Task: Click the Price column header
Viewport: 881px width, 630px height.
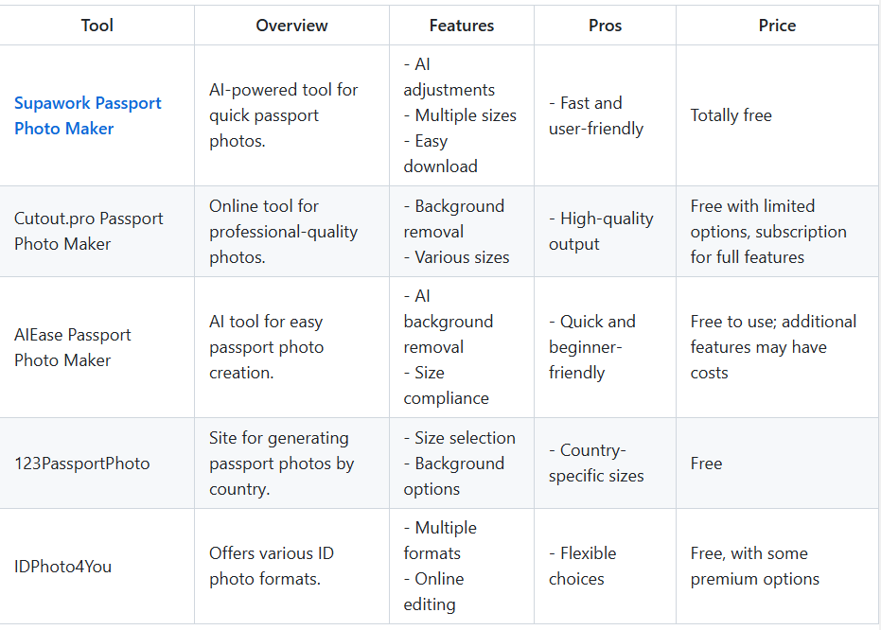Action: 777,26
